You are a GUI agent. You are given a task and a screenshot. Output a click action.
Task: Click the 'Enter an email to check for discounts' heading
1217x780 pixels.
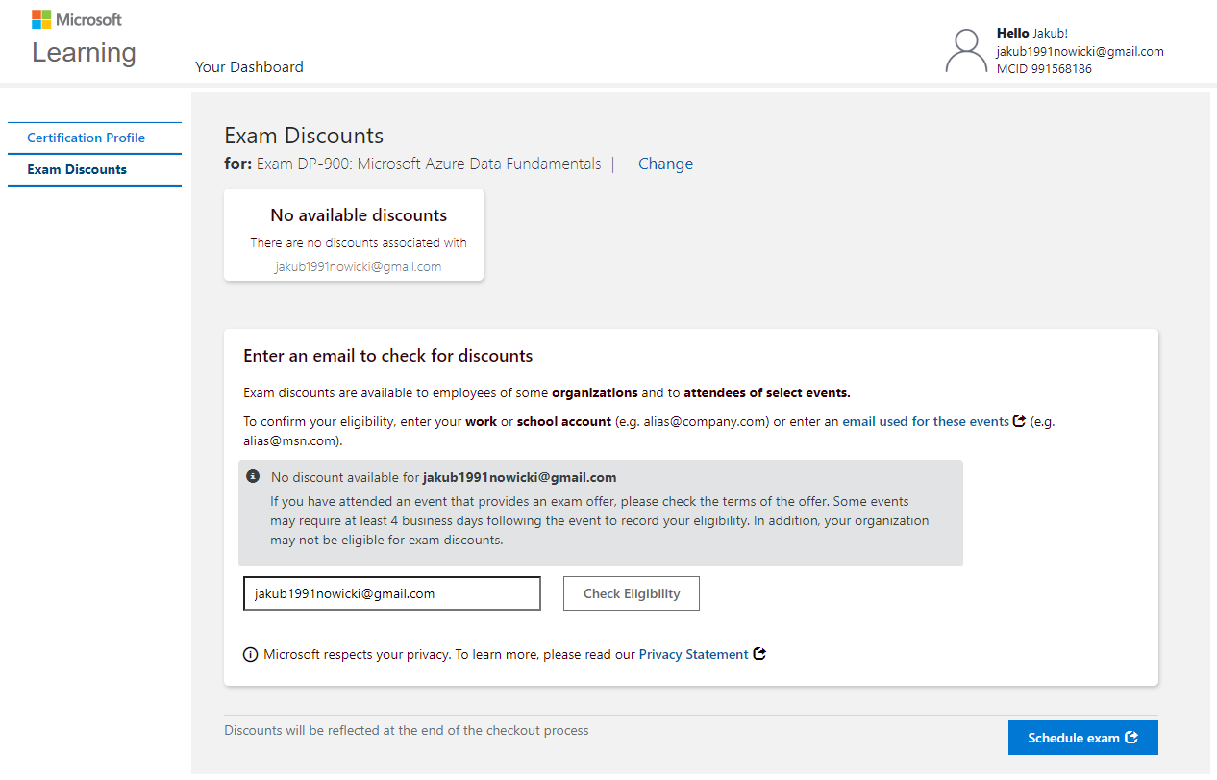(388, 356)
